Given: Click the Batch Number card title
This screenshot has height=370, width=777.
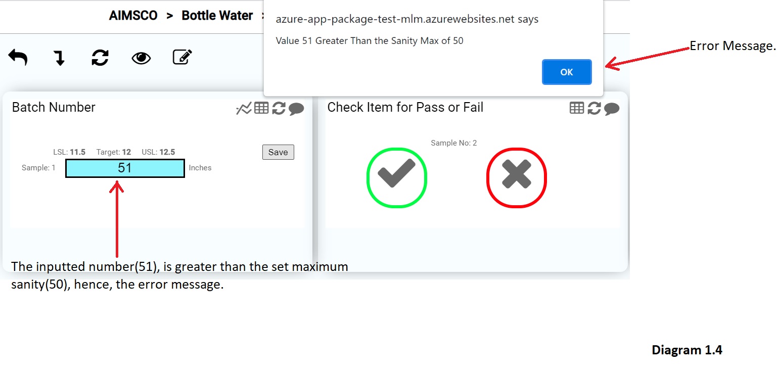Looking at the screenshot, I should 54,107.
